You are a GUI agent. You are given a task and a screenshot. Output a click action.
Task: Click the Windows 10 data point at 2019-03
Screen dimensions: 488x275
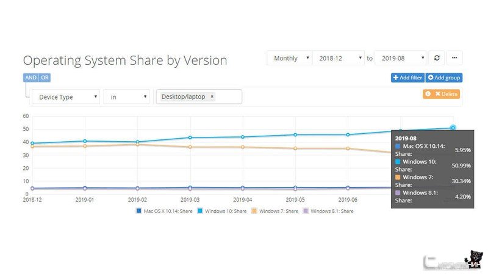pos(190,137)
